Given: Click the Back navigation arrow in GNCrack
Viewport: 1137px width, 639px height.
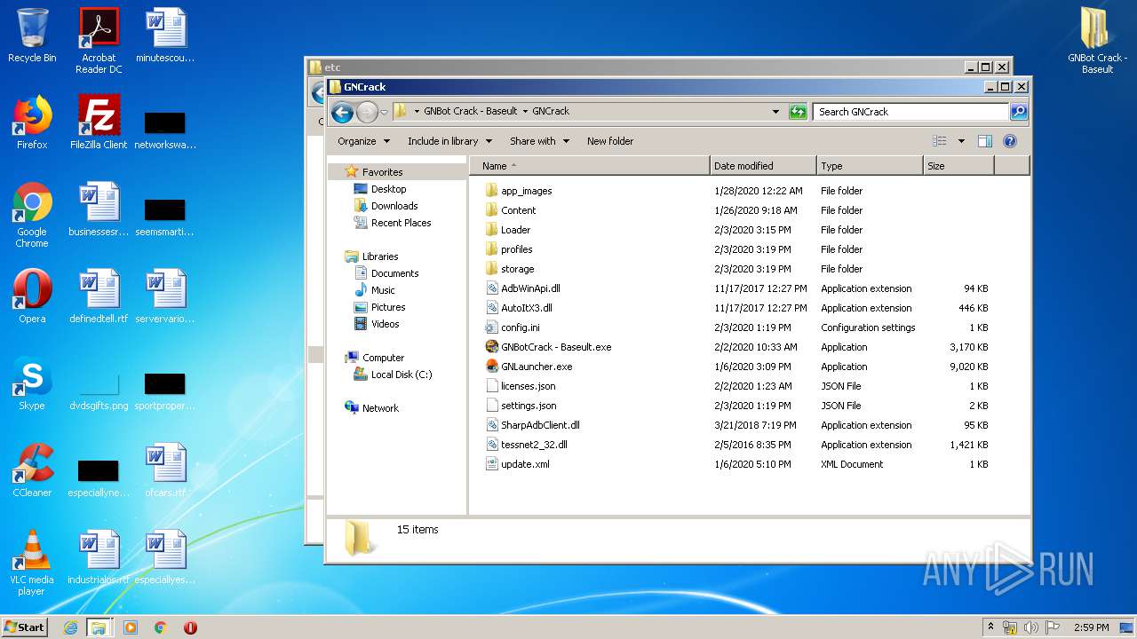Looking at the screenshot, I should 342,112.
